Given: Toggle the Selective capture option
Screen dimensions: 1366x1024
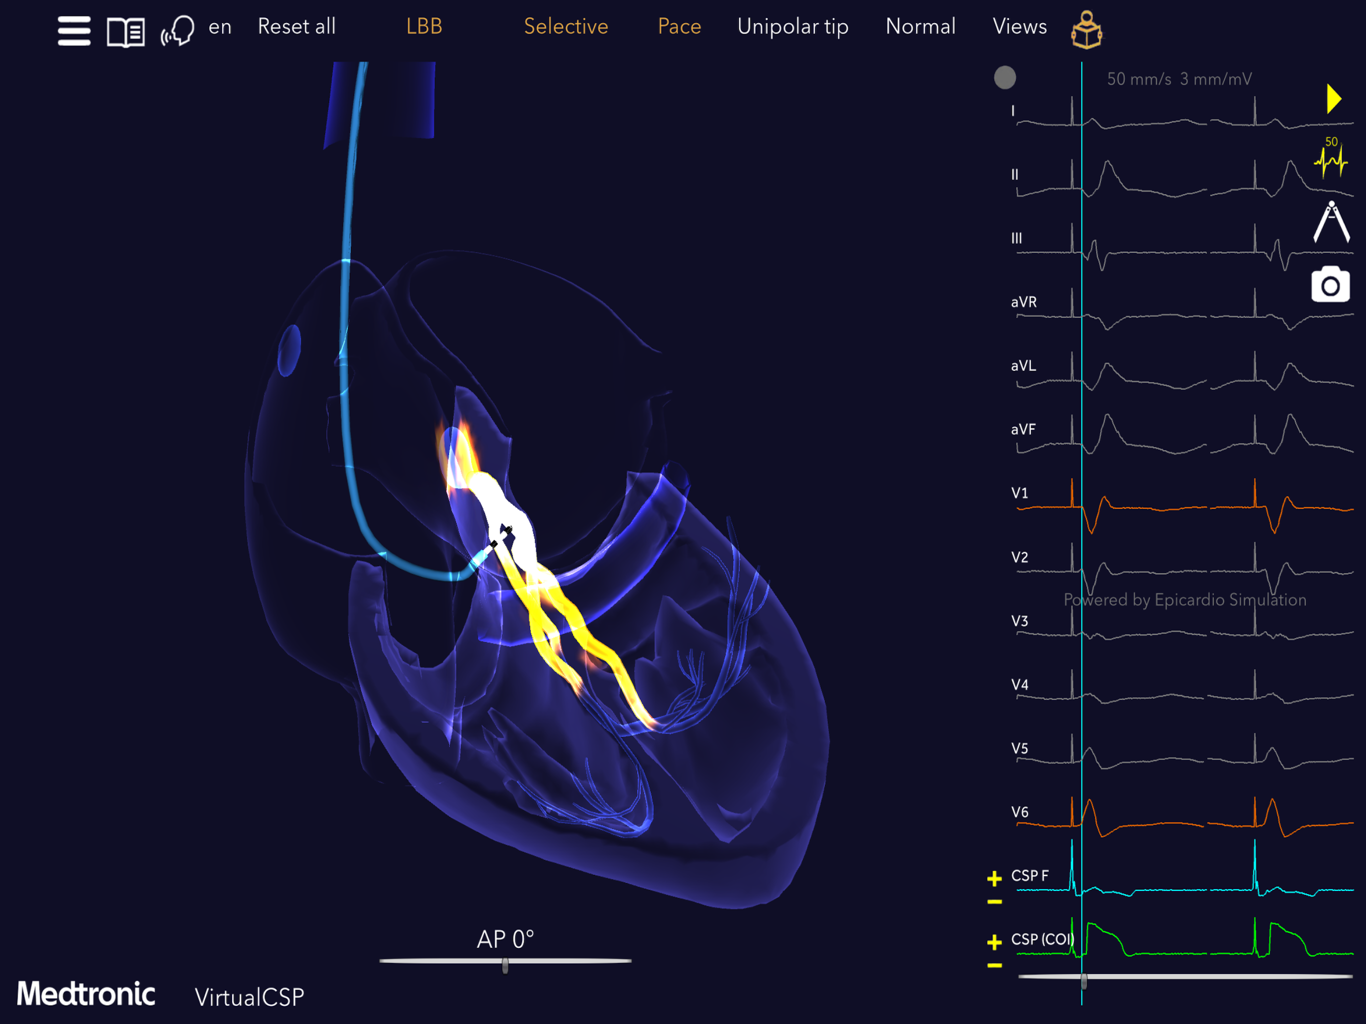Looking at the screenshot, I should (565, 26).
